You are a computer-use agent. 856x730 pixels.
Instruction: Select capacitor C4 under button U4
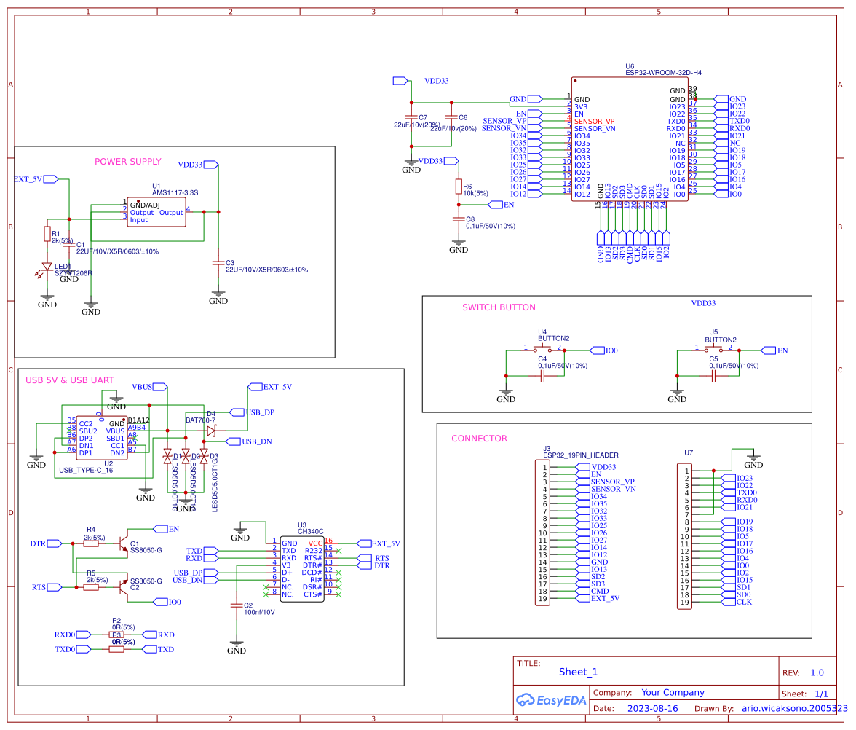[543, 376]
